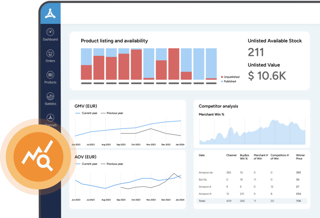This screenshot has width=320, height=218.
Task: Click the Bol NL row name
Action: coord(203,179)
